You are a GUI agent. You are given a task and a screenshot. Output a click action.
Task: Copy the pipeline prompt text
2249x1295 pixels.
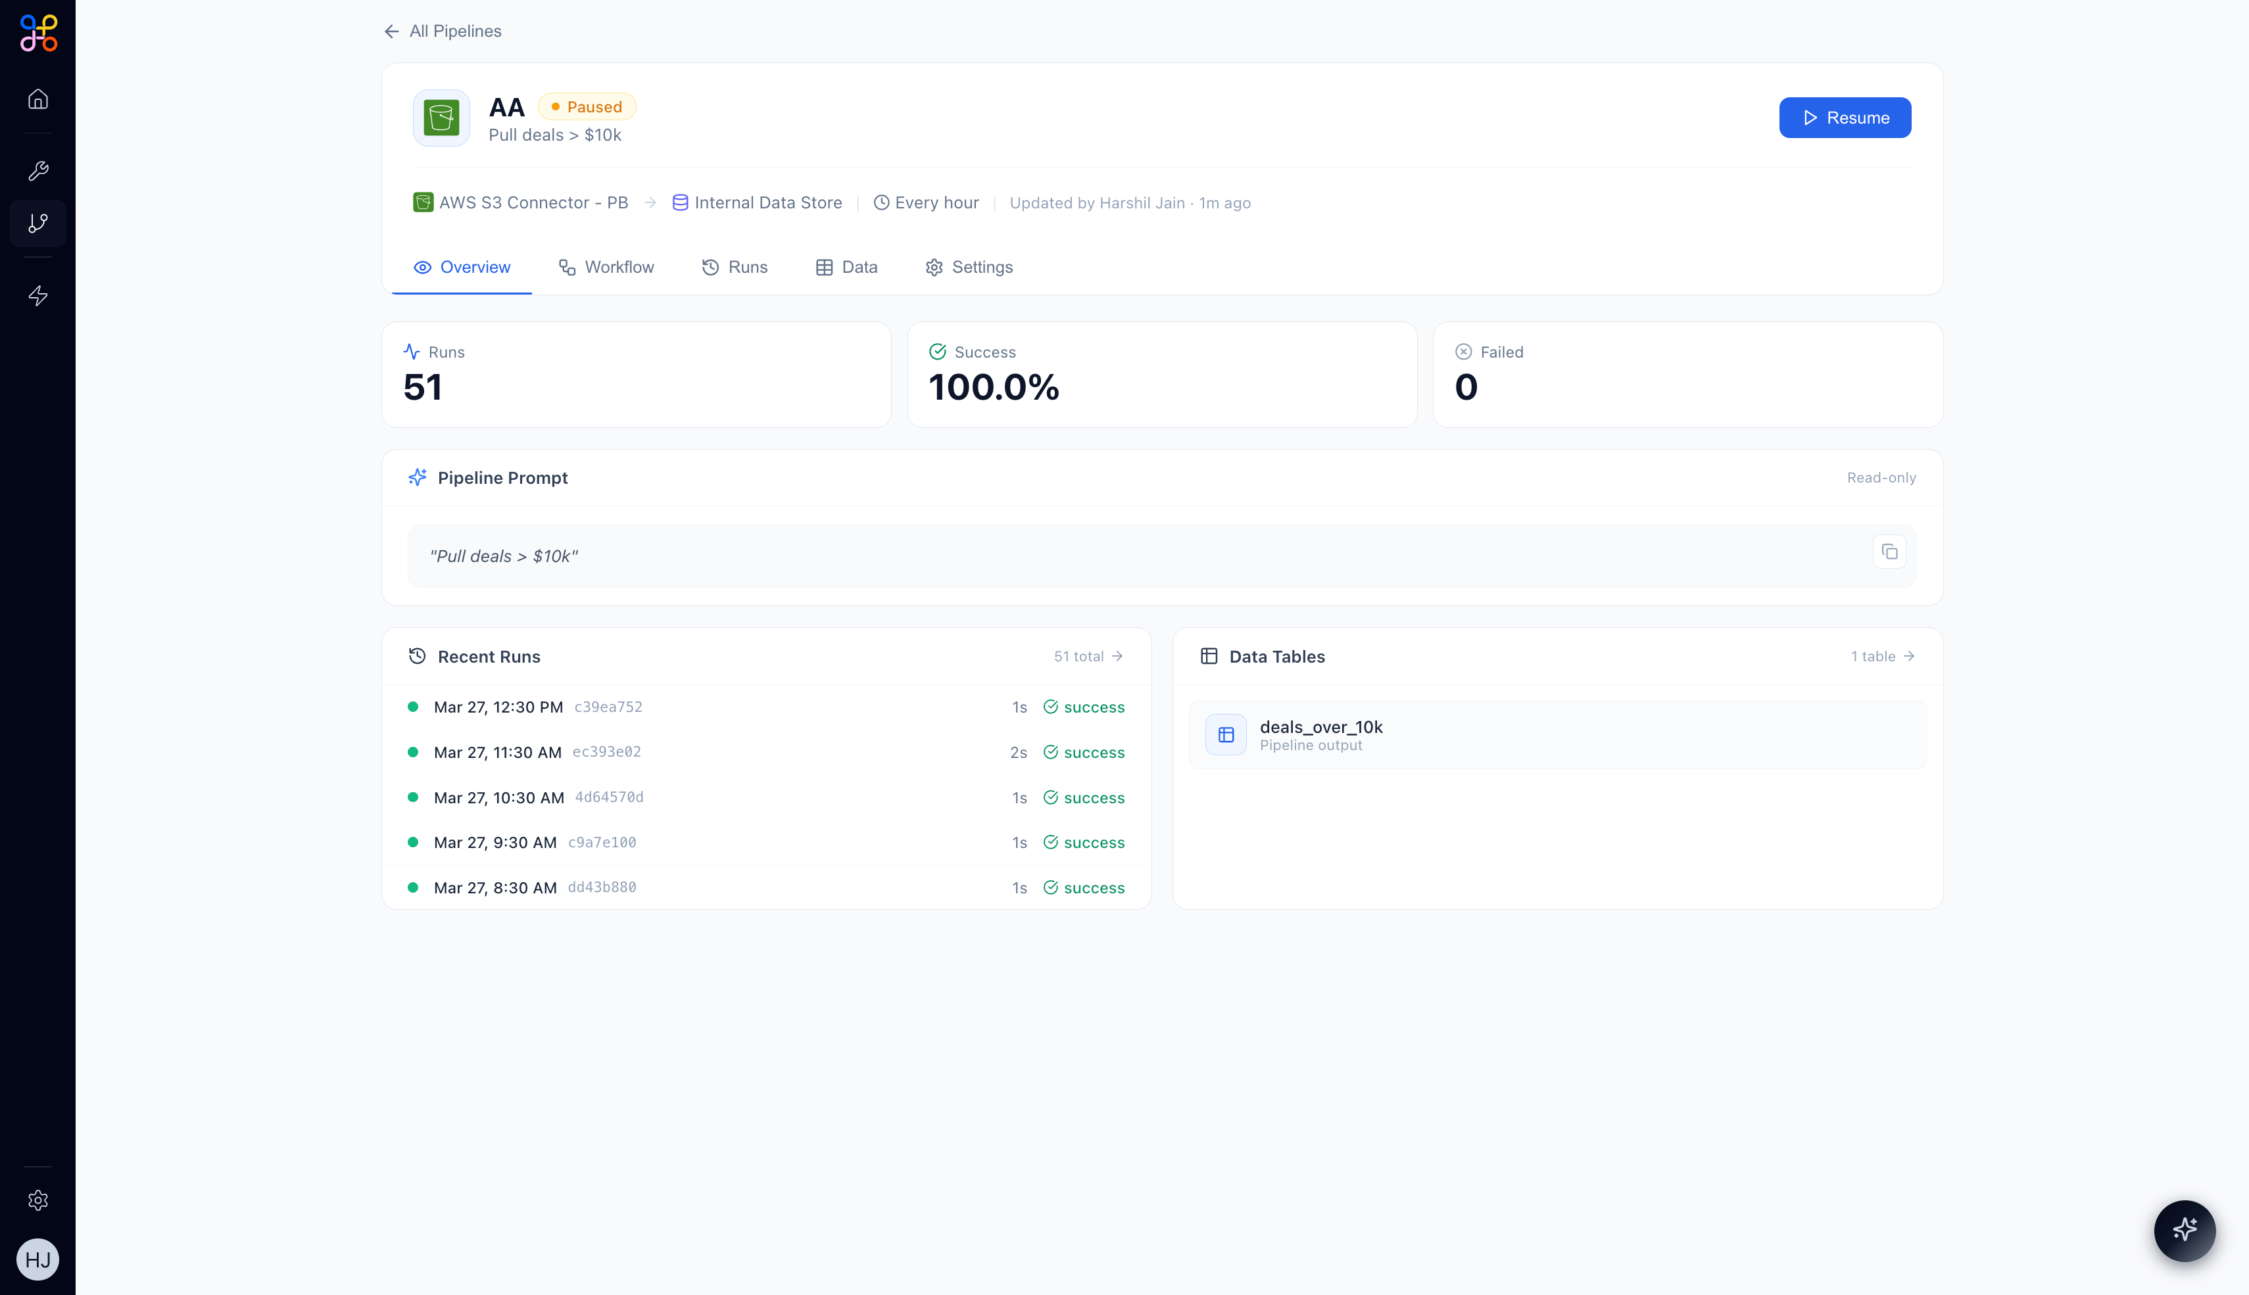pos(1889,552)
